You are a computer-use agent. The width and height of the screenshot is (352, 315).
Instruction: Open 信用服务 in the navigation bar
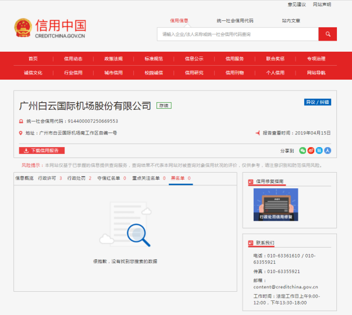click(234, 59)
